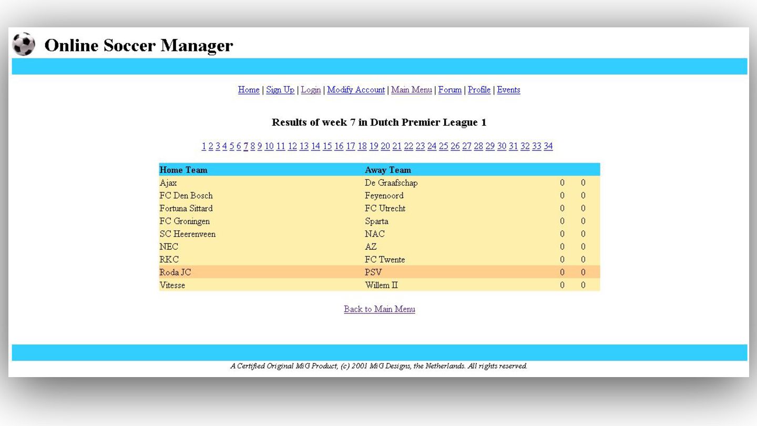Select week 1 results

tap(204, 146)
